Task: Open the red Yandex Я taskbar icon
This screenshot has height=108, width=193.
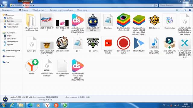Action: pyautogui.click(x=56, y=105)
